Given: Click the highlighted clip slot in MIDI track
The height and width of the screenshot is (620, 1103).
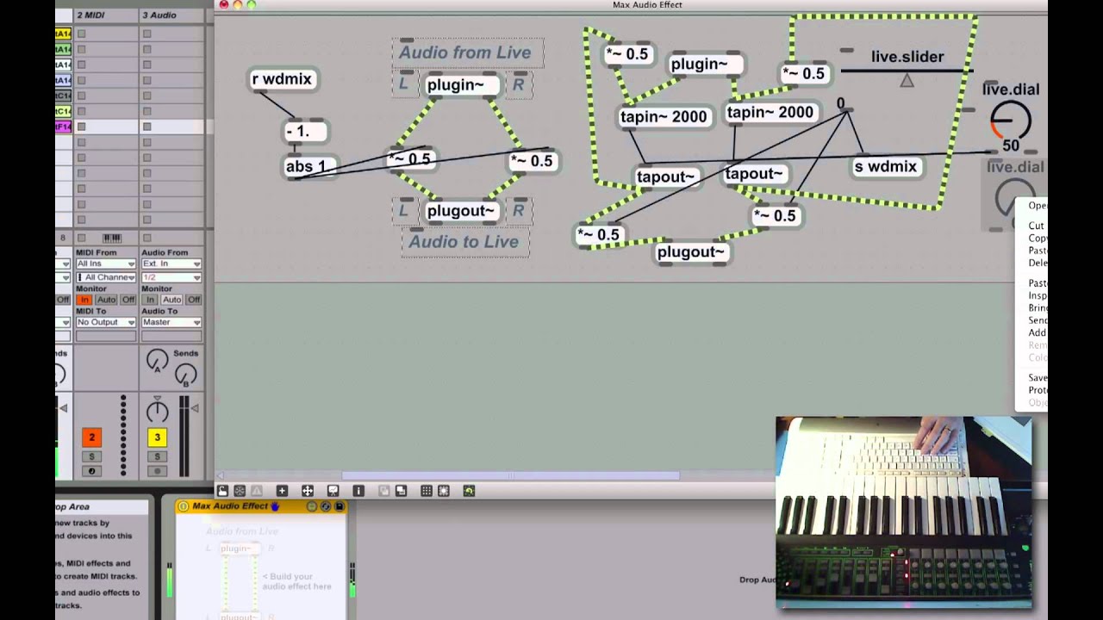Looking at the screenshot, I should click(107, 127).
